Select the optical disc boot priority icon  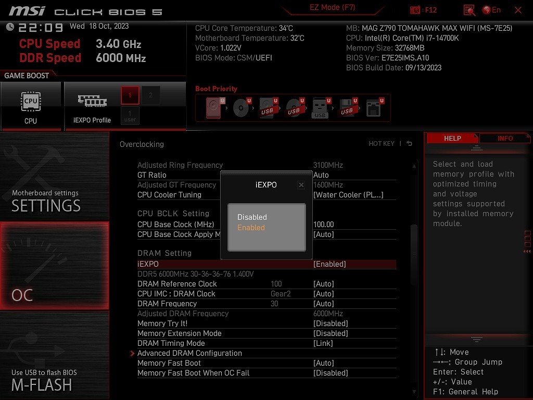242,108
